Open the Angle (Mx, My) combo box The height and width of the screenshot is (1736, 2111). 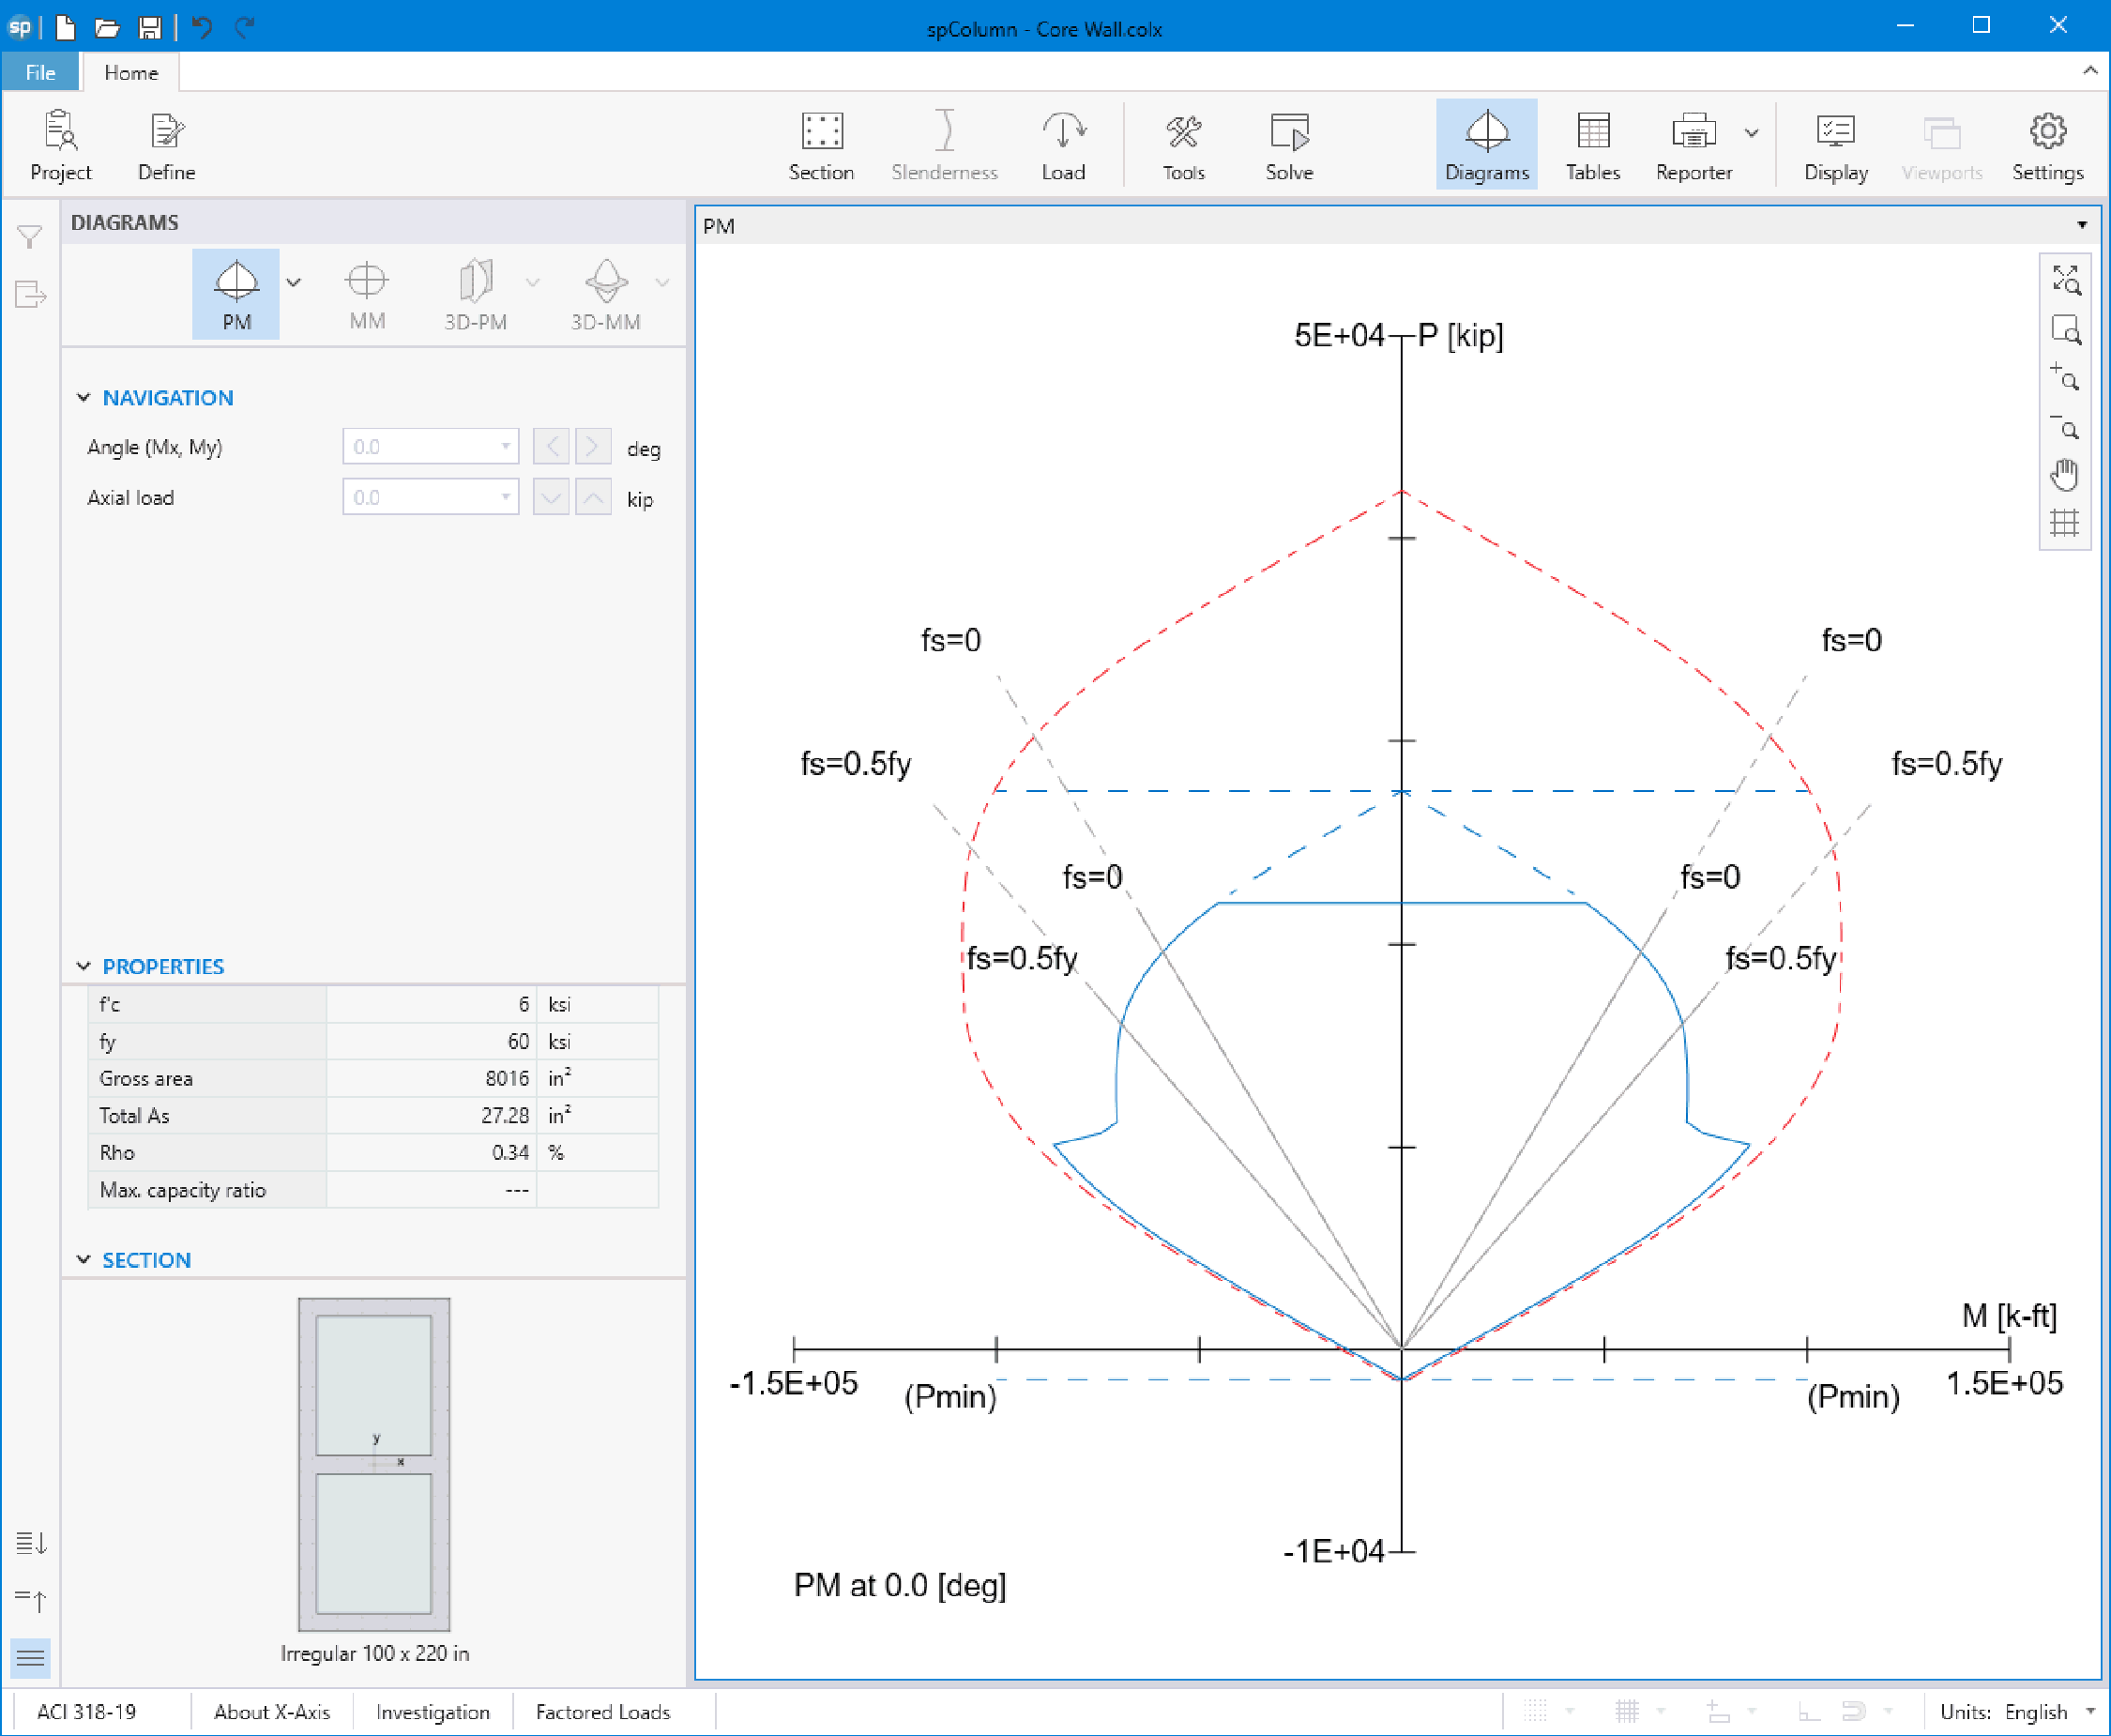tap(430, 447)
